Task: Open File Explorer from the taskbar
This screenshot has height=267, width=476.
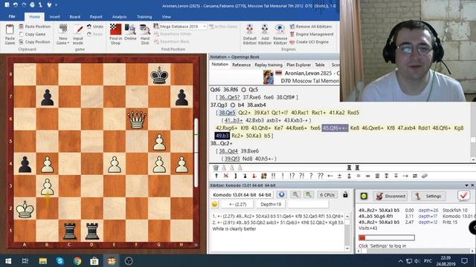Action: [x=43, y=260]
